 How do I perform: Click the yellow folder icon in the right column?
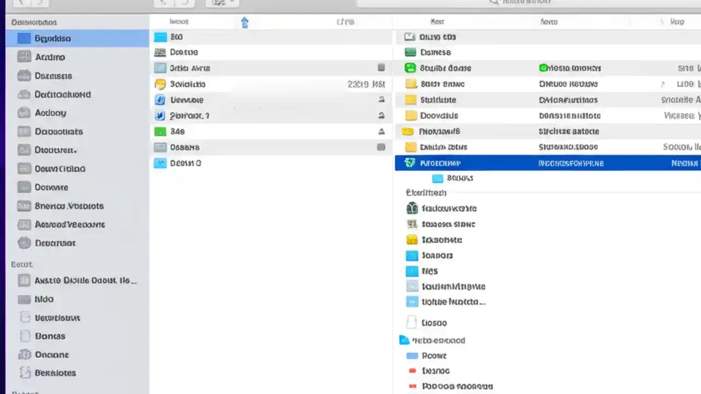(411, 100)
